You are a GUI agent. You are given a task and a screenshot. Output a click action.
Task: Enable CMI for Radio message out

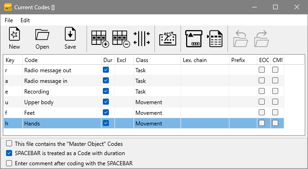point(275,70)
